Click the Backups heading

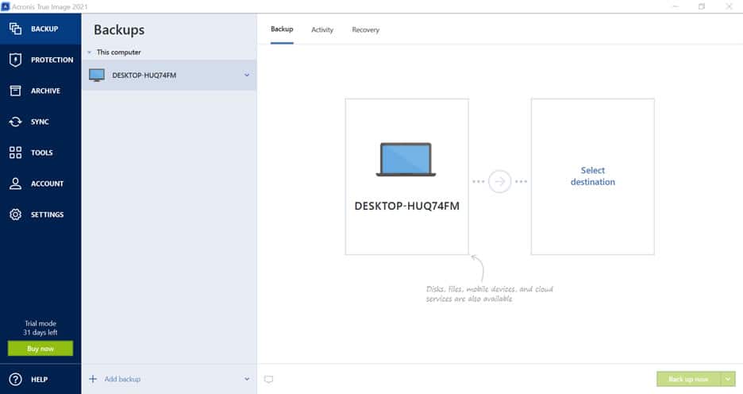coord(119,29)
